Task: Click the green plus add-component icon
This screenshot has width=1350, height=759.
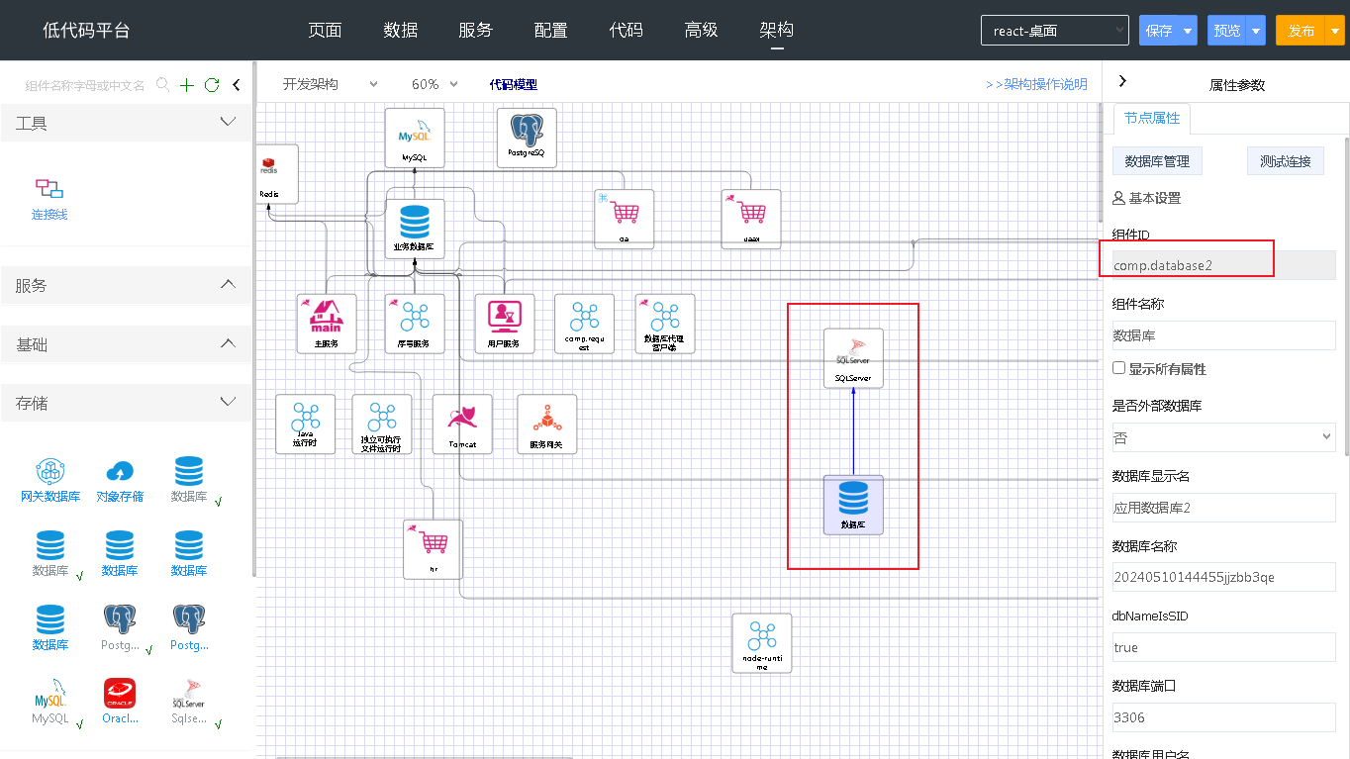Action: click(x=187, y=85)
